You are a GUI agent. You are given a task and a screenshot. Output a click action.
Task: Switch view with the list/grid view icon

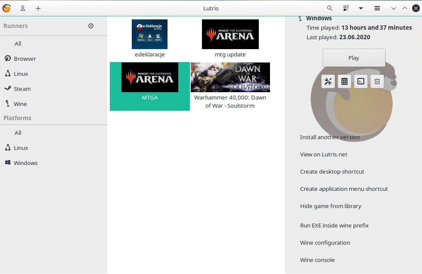[x=346, y=8]
